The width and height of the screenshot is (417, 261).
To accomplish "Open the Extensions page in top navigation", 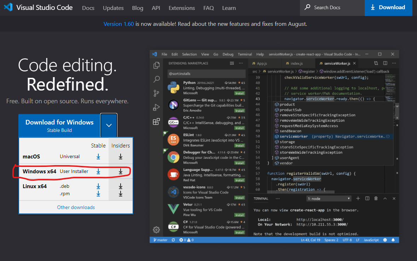I will [x=182, y=8].
